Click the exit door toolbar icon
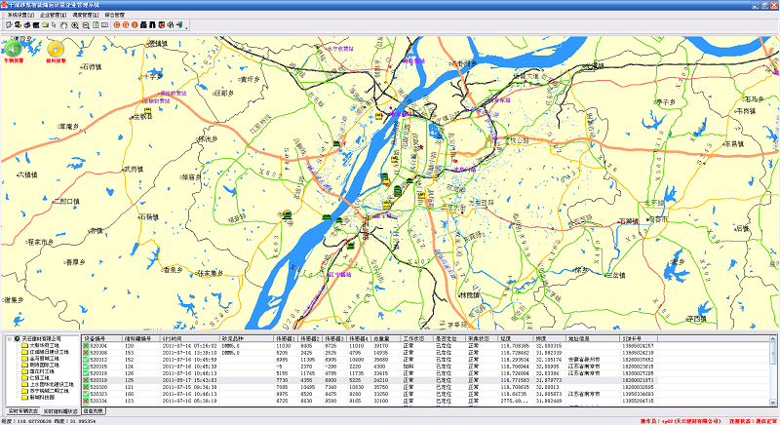 click(x=179, y=24)
